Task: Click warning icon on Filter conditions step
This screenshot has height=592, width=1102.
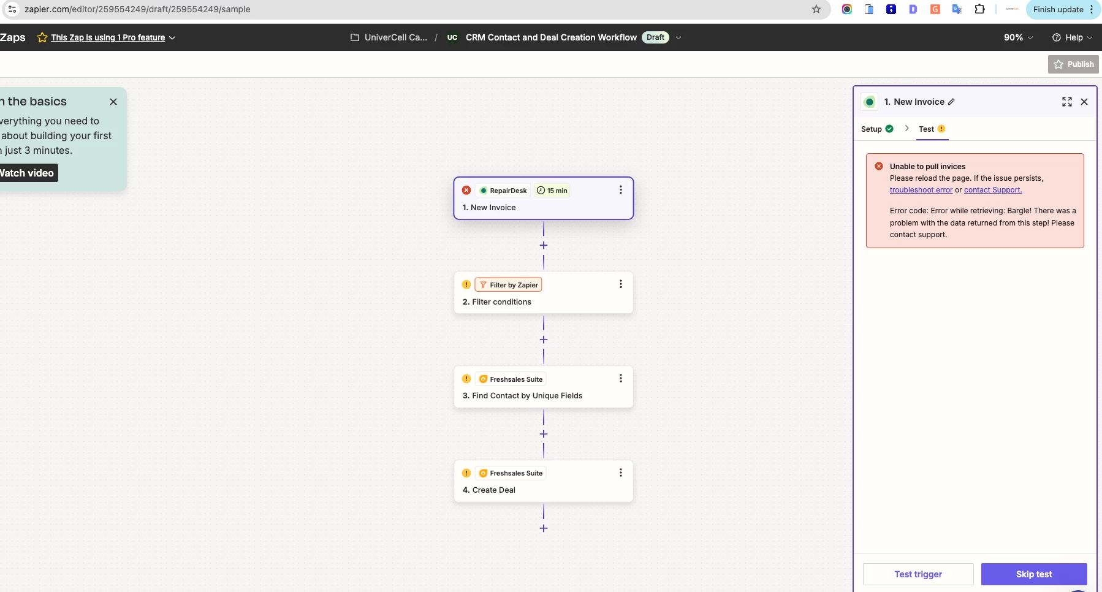Action: point(466,284)
